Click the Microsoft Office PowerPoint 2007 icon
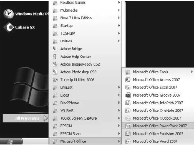 pyautogui.click(x=128, y=126)
